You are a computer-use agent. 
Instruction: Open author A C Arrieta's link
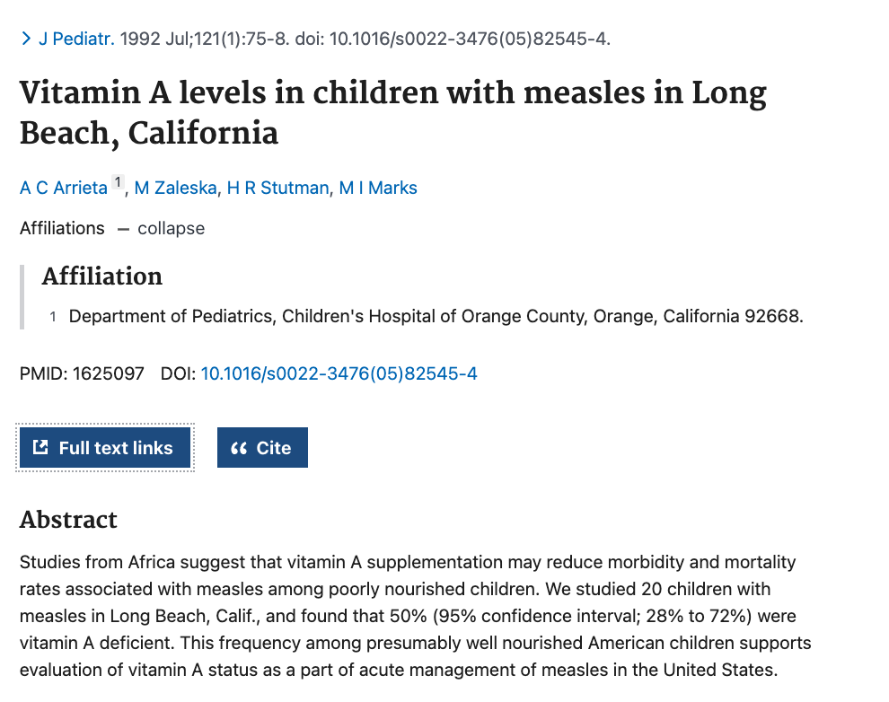point(63,188)
